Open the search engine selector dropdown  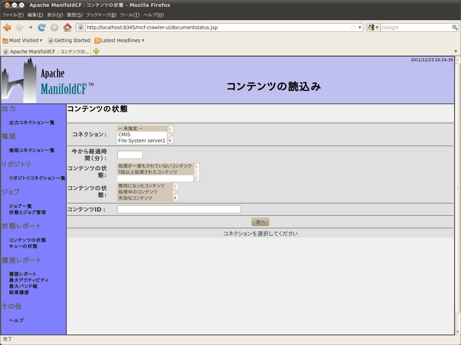point(373,27)
